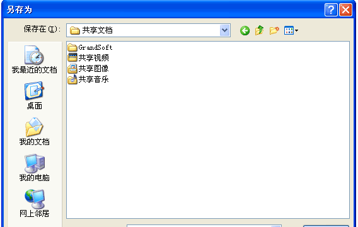This screenshot has width=358, height=227.
Task: Select the 共享视频 folder icon
Action: 72,57
